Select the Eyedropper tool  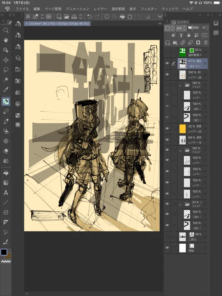(x=6, y=90)
